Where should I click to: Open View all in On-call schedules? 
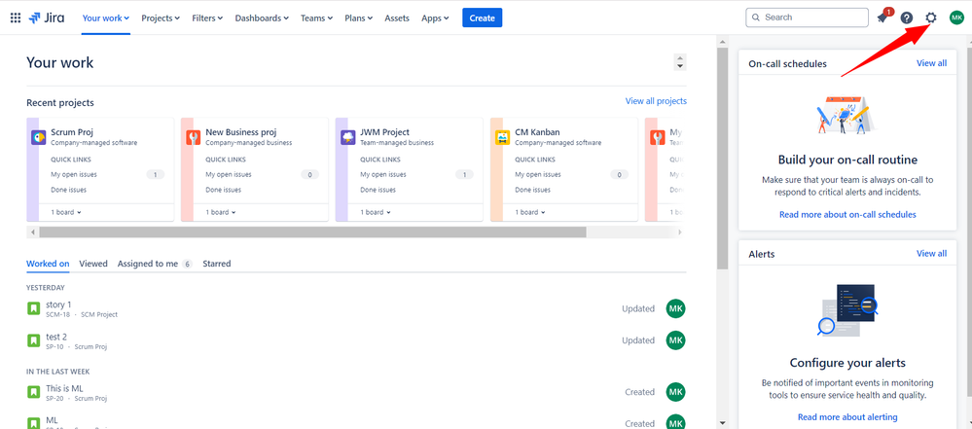click(x=932, y=63)
